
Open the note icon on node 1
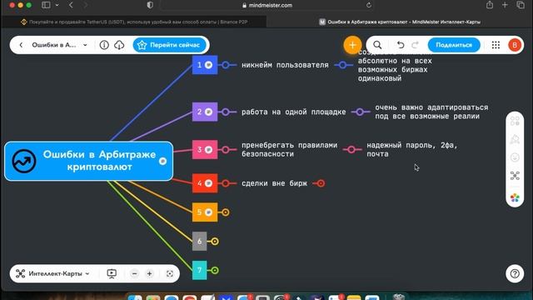(x=208, y=65)
